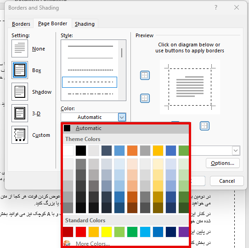Pick the dark blue-gray theme color swatch
This screenshot has width=249, height=248.
tap(107, 151)
